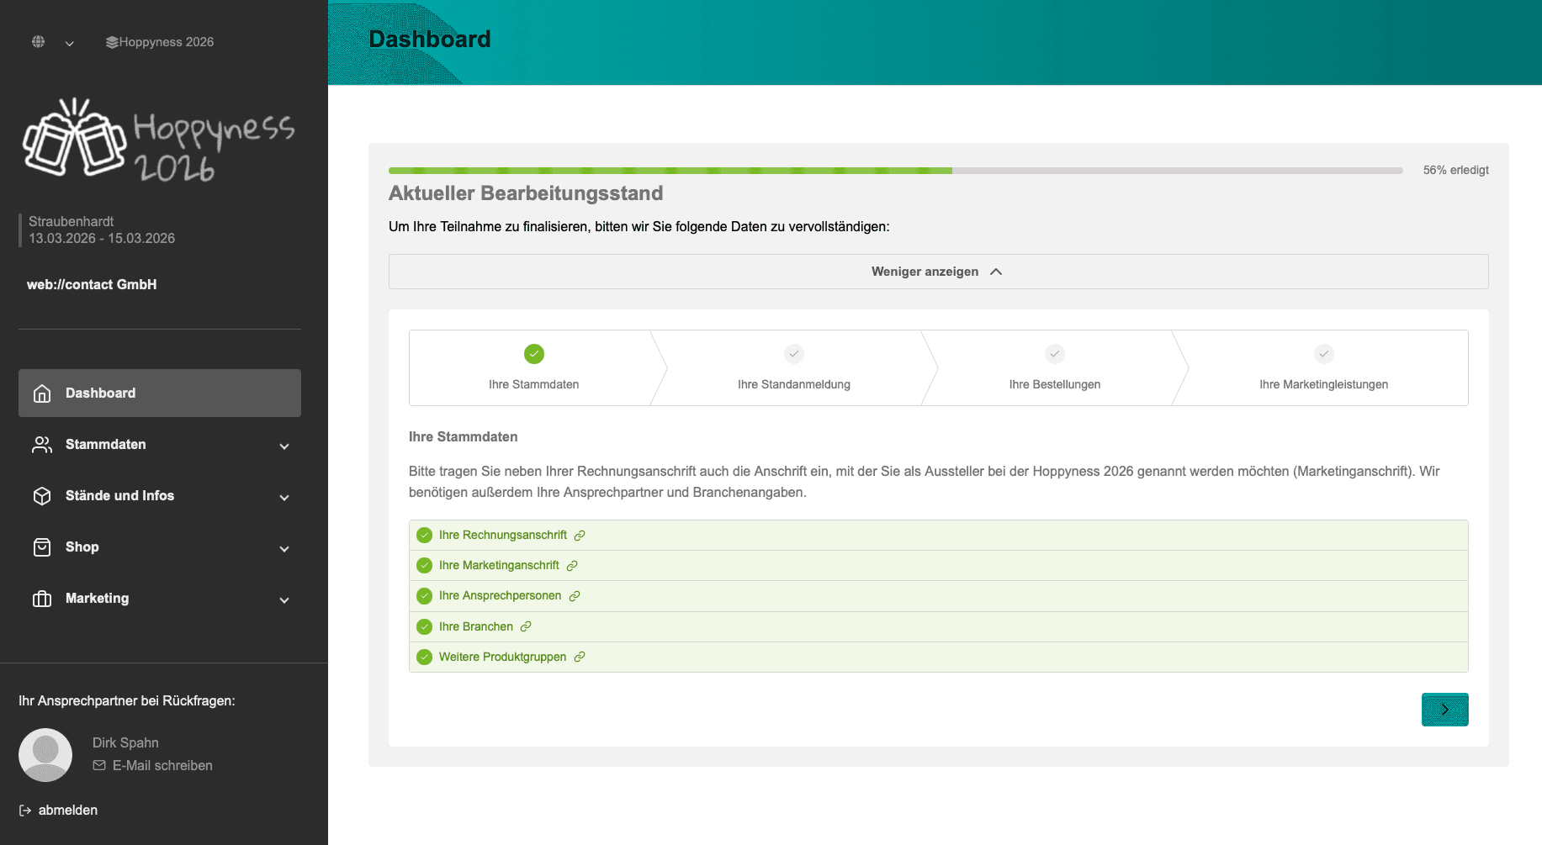Open Dashboard in the sidebar
This screenshot has width=1542, height=845.
pos(160,393)
